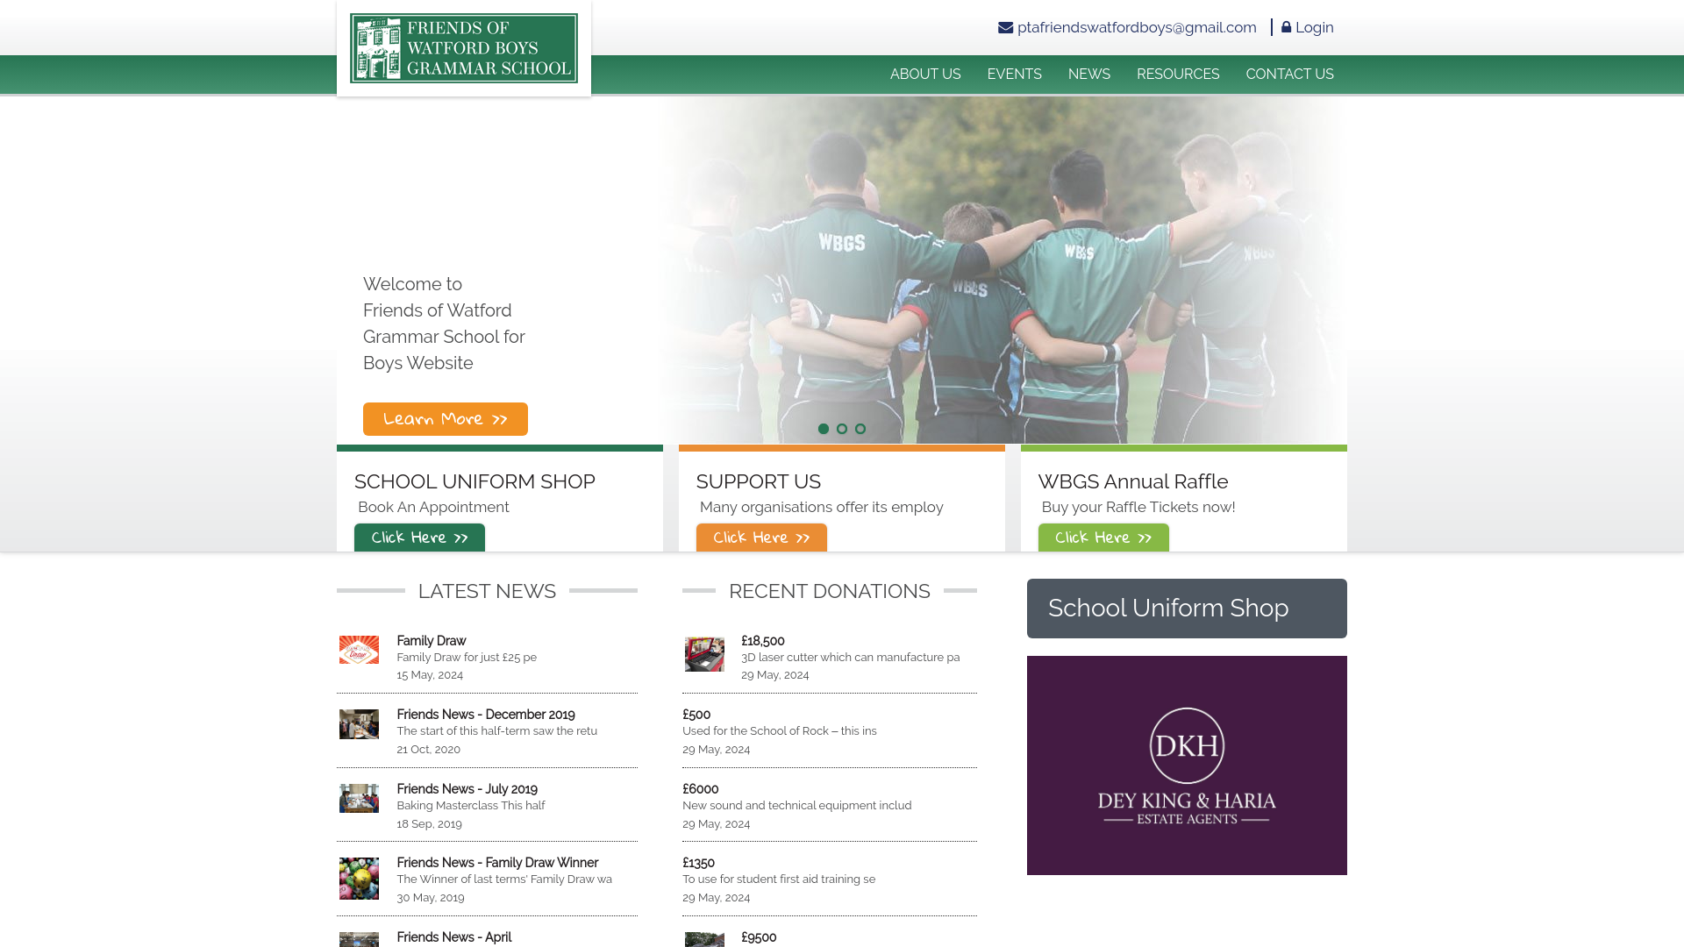Open the Friends of Watford Boys logo

[464, 48]
